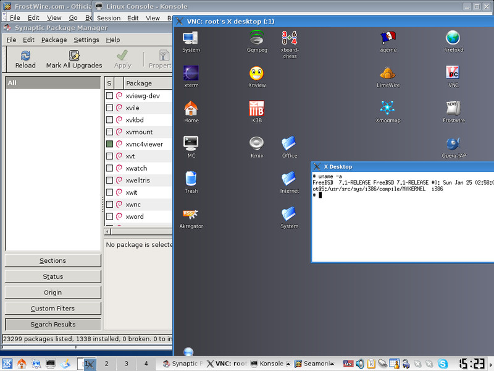Screen dimensions: 494x371
Task: Open VNC desktop icon
Action: (x=453, y=72)
